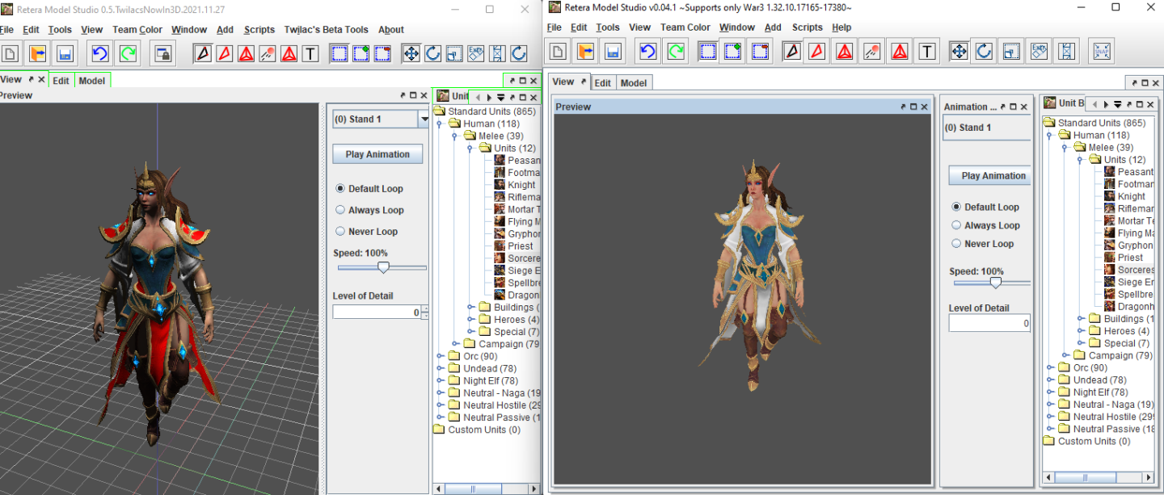Choose dotted-square Select mode in left window toolbar
Screen dimensions: 1164x495
(339, 54)
